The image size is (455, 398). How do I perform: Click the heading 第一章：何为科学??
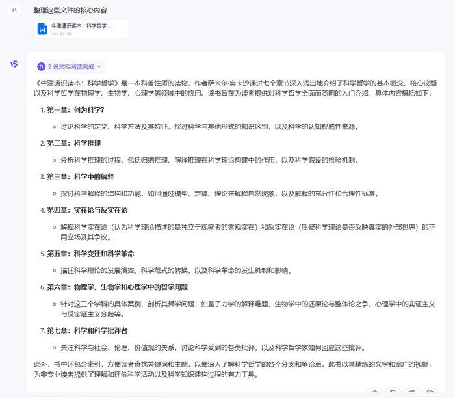tap(75, 110)
